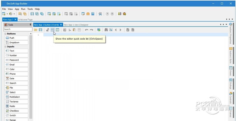Click the save-as floppy icon (second disk)

(37, 14)
